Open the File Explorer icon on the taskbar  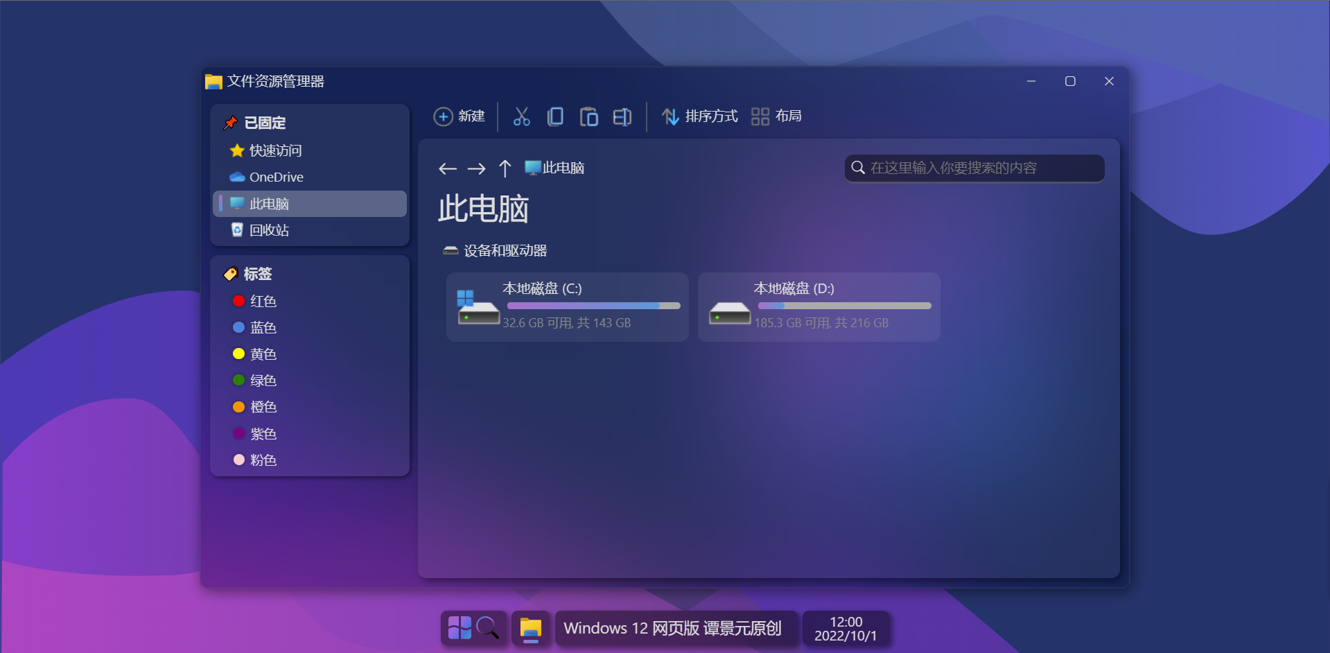(x=530, y=628)
